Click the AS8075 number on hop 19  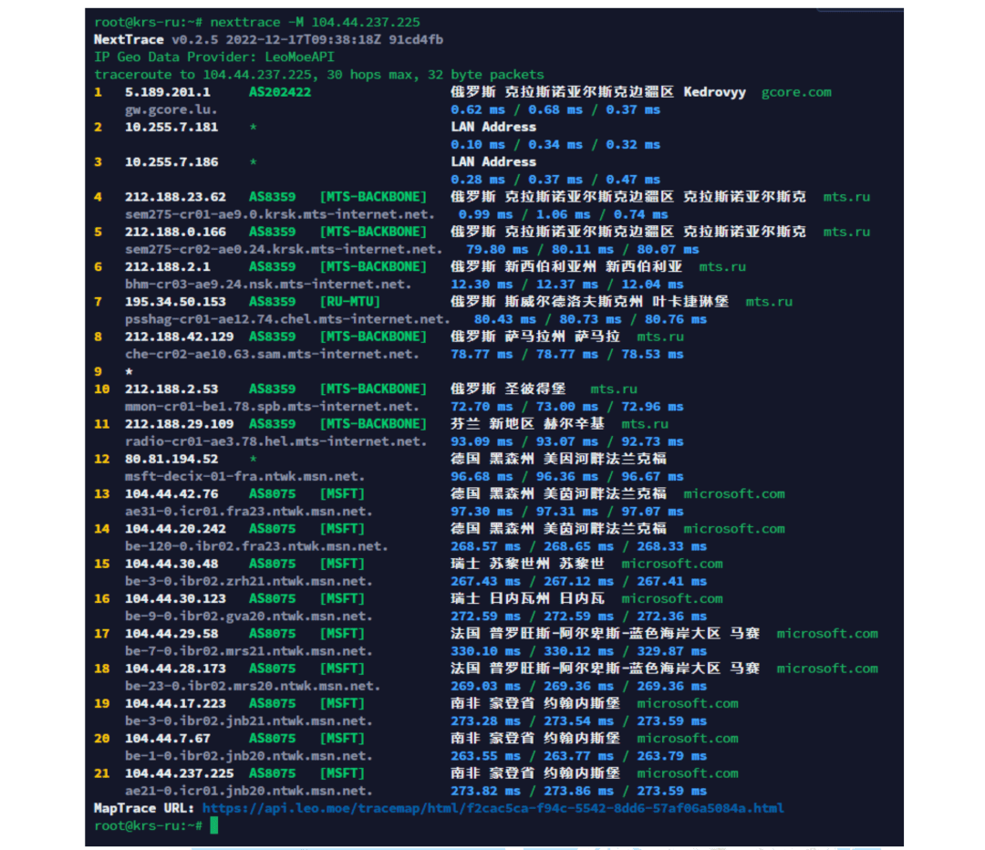point(272,703)
